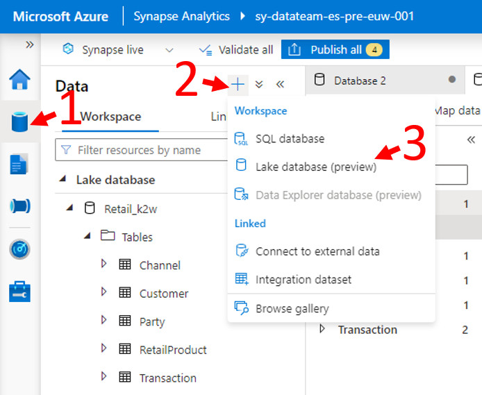Image resolution: width=482 pixels, height=395 pixels.
Task: Click the Validate all button
Action: click(235, 50)
